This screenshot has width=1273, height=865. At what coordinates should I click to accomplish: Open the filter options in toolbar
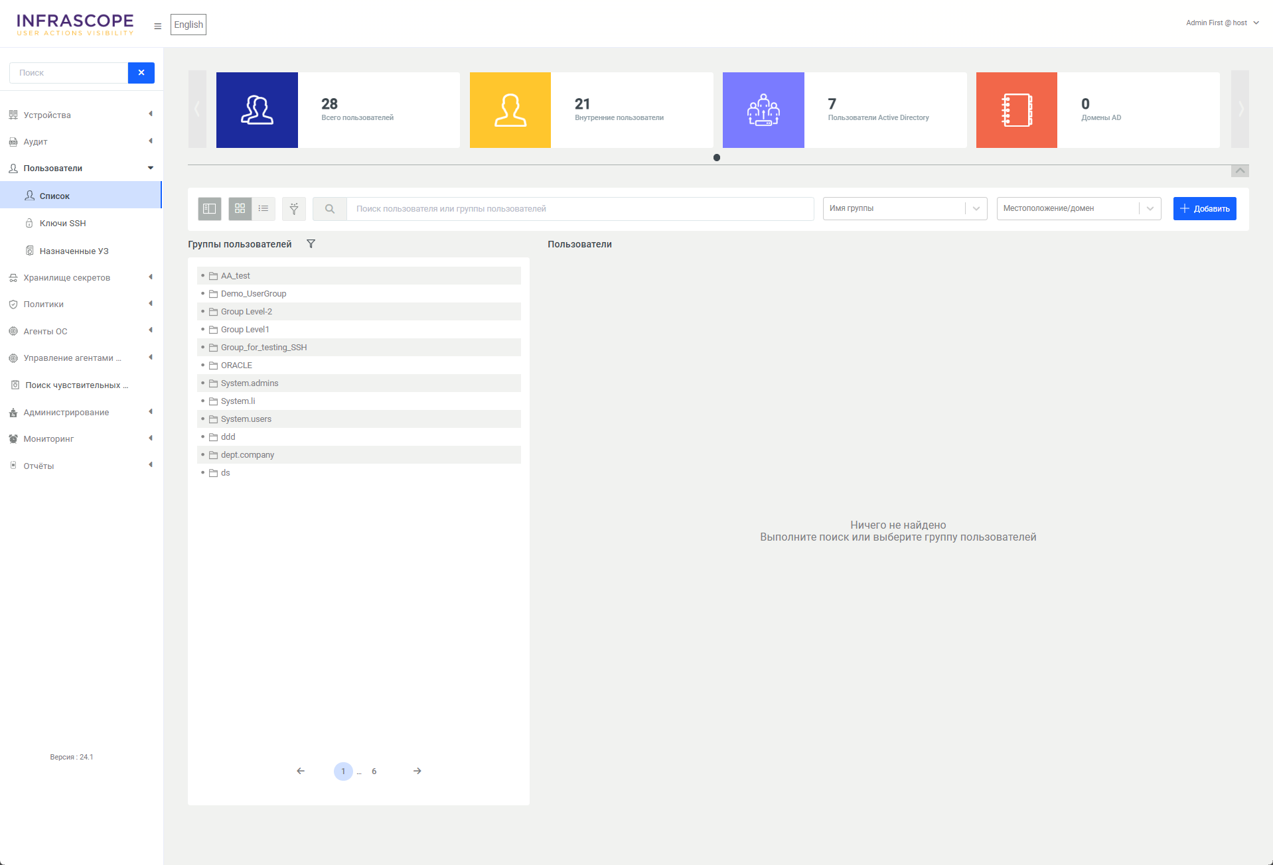click(294, 209)
